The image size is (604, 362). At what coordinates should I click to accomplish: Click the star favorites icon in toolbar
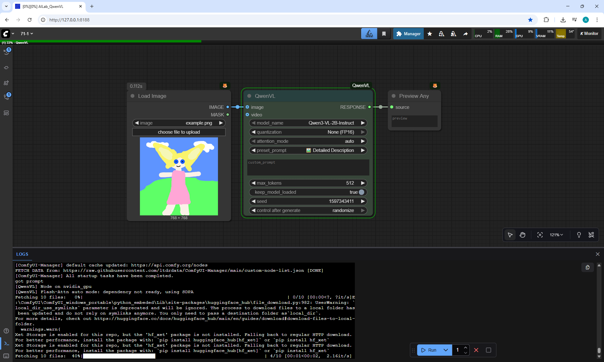tap(429, 34)
